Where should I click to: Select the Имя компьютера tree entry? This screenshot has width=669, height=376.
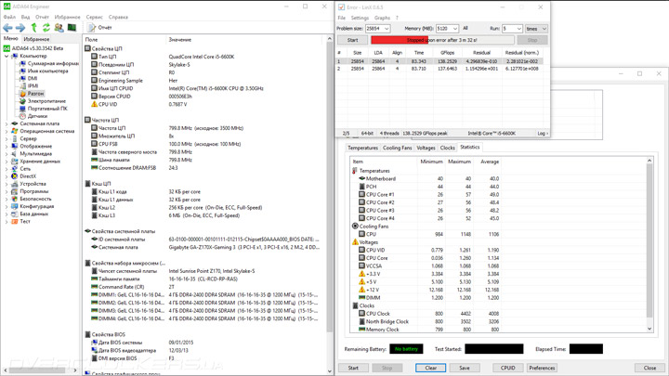coord(47,71)
